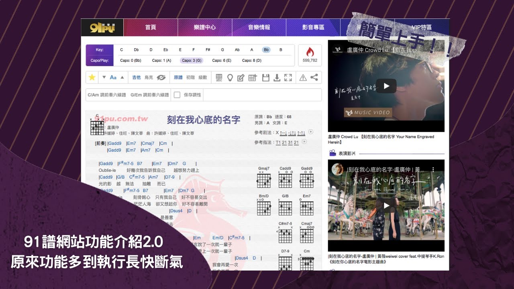Download the sheet with download icon

click(x=277, y=77)
